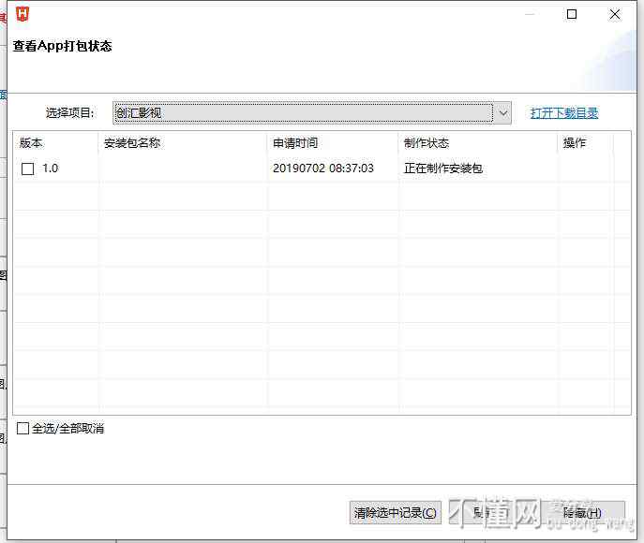
Task: Open the 选择项目 dropdown arrow
Action: 502,112
